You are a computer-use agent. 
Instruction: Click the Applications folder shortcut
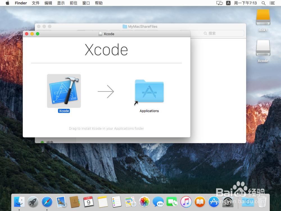point(149,91)
